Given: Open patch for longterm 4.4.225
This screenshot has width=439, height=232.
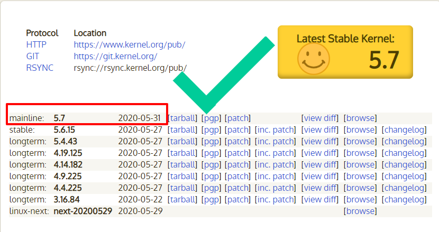Looking at the screenshot, I should [237, 188].
